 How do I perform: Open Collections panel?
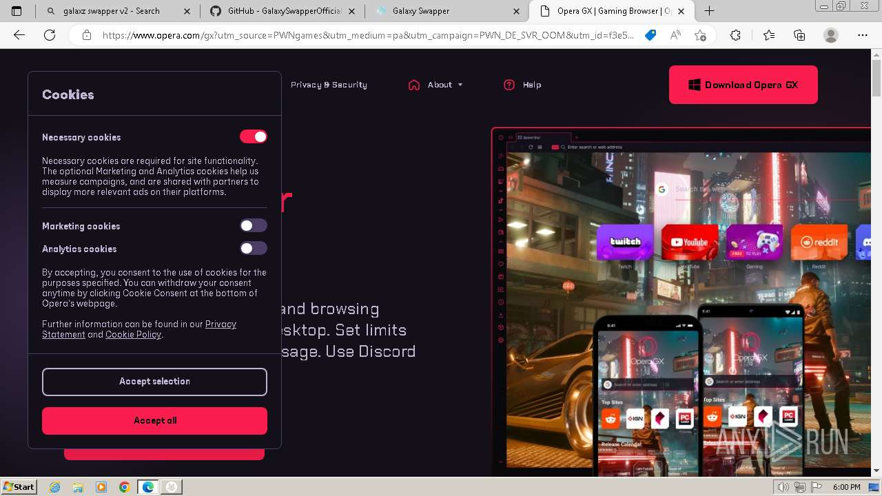click(799, 35)
